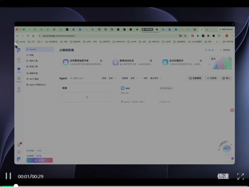The height and width of the screenshot is (187, 249).
Task: Open the notification bell with red badge
Action: (19, 144)
